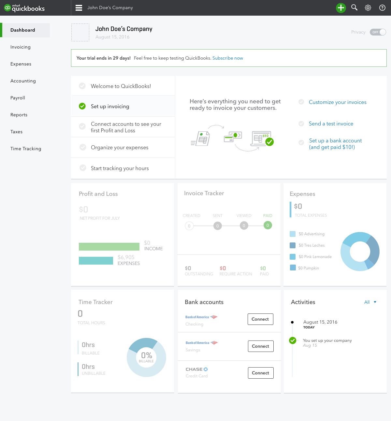Click the green checkmark beside Set up invoicing
The height and width of the screenshot is (421, 391).
point(82,106)
